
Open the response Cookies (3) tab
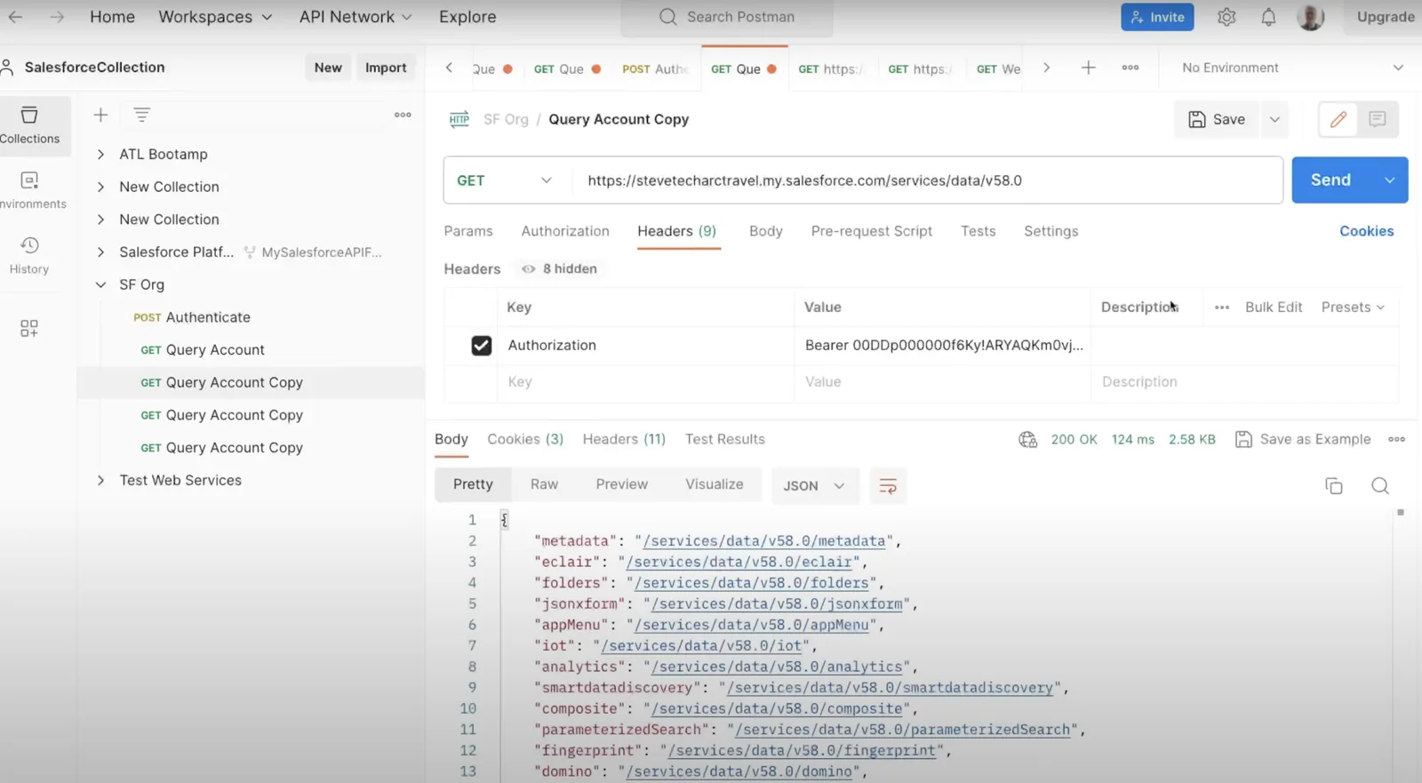coord(525,439)
